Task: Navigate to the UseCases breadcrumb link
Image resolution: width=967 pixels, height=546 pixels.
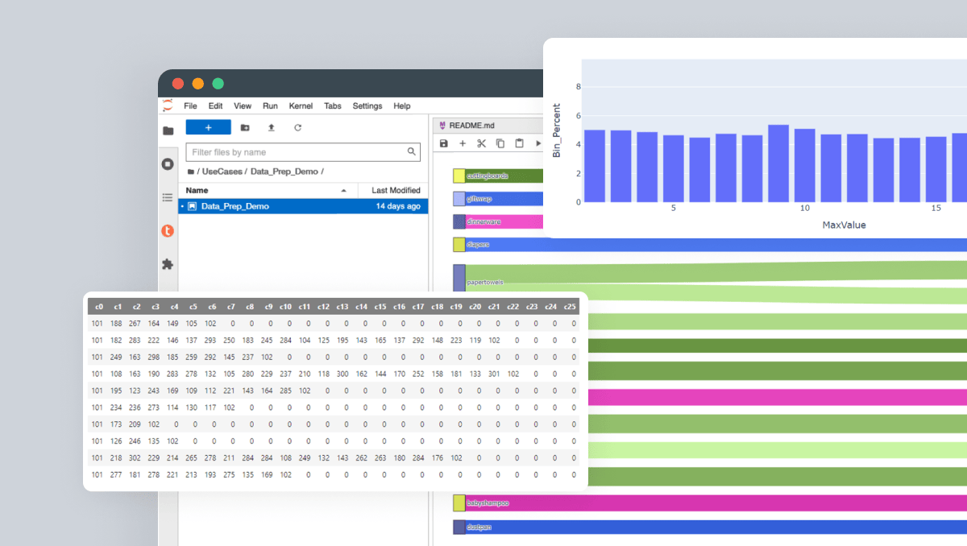Action: [x=223, y=172]
